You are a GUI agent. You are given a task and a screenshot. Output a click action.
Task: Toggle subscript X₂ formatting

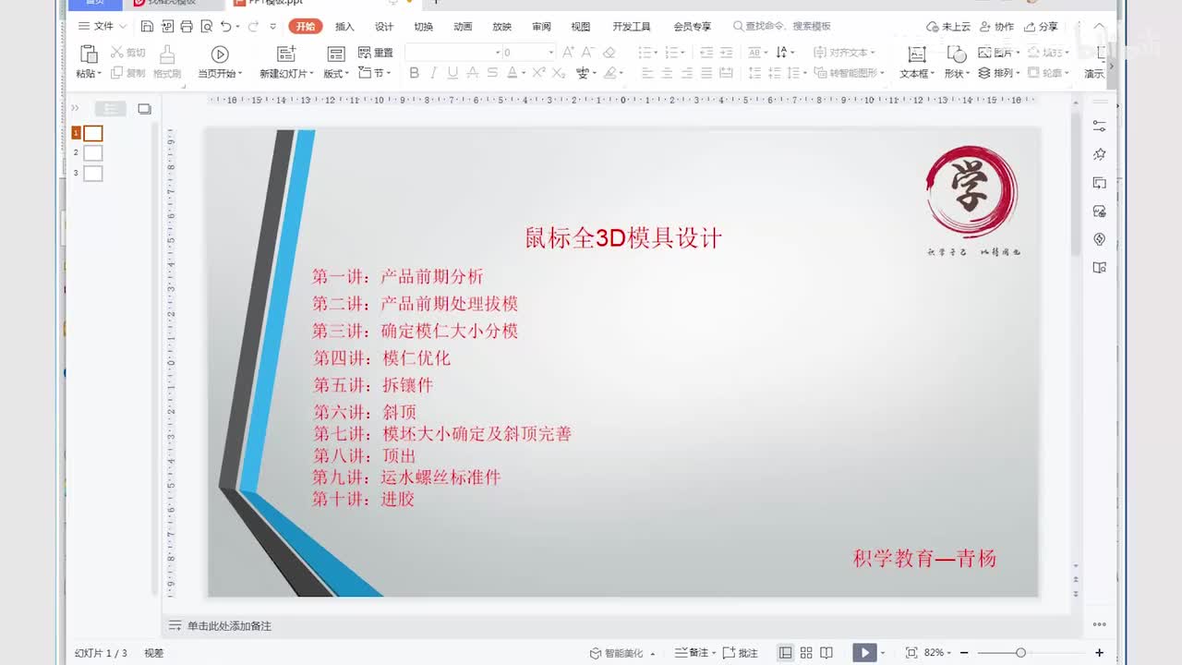(x=558, y=73)
